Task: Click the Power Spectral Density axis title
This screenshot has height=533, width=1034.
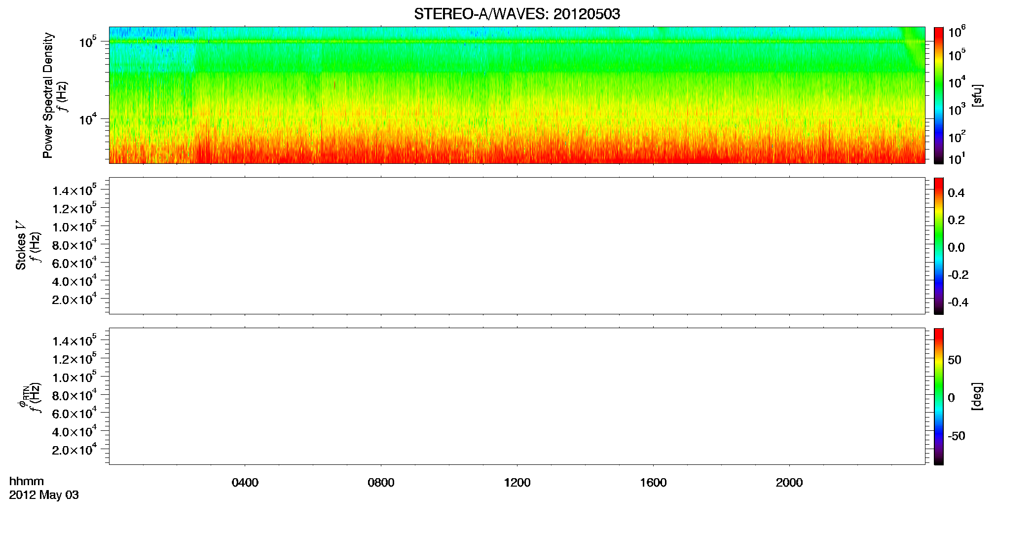Action: tap(48, 95)
